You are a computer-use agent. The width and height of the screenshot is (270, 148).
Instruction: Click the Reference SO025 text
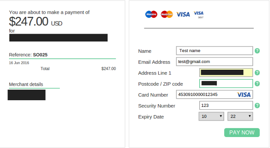pos(28,55)
